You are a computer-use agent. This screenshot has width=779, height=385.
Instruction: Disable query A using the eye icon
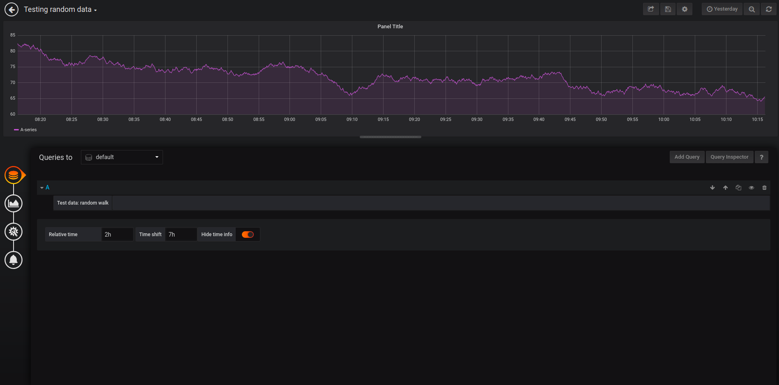tap(751, 187)
